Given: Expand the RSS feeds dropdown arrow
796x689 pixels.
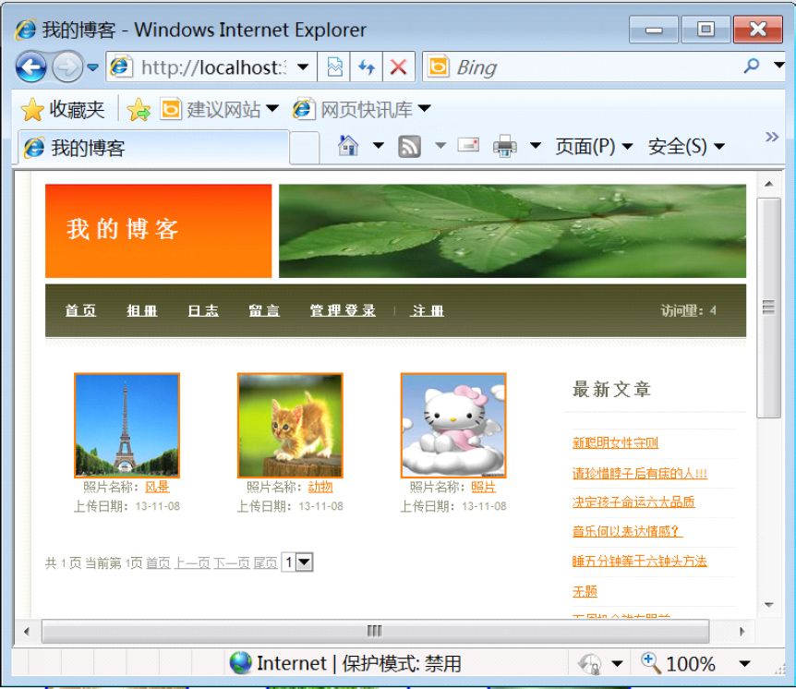Looking at the screenshot, I should [440, 146].
